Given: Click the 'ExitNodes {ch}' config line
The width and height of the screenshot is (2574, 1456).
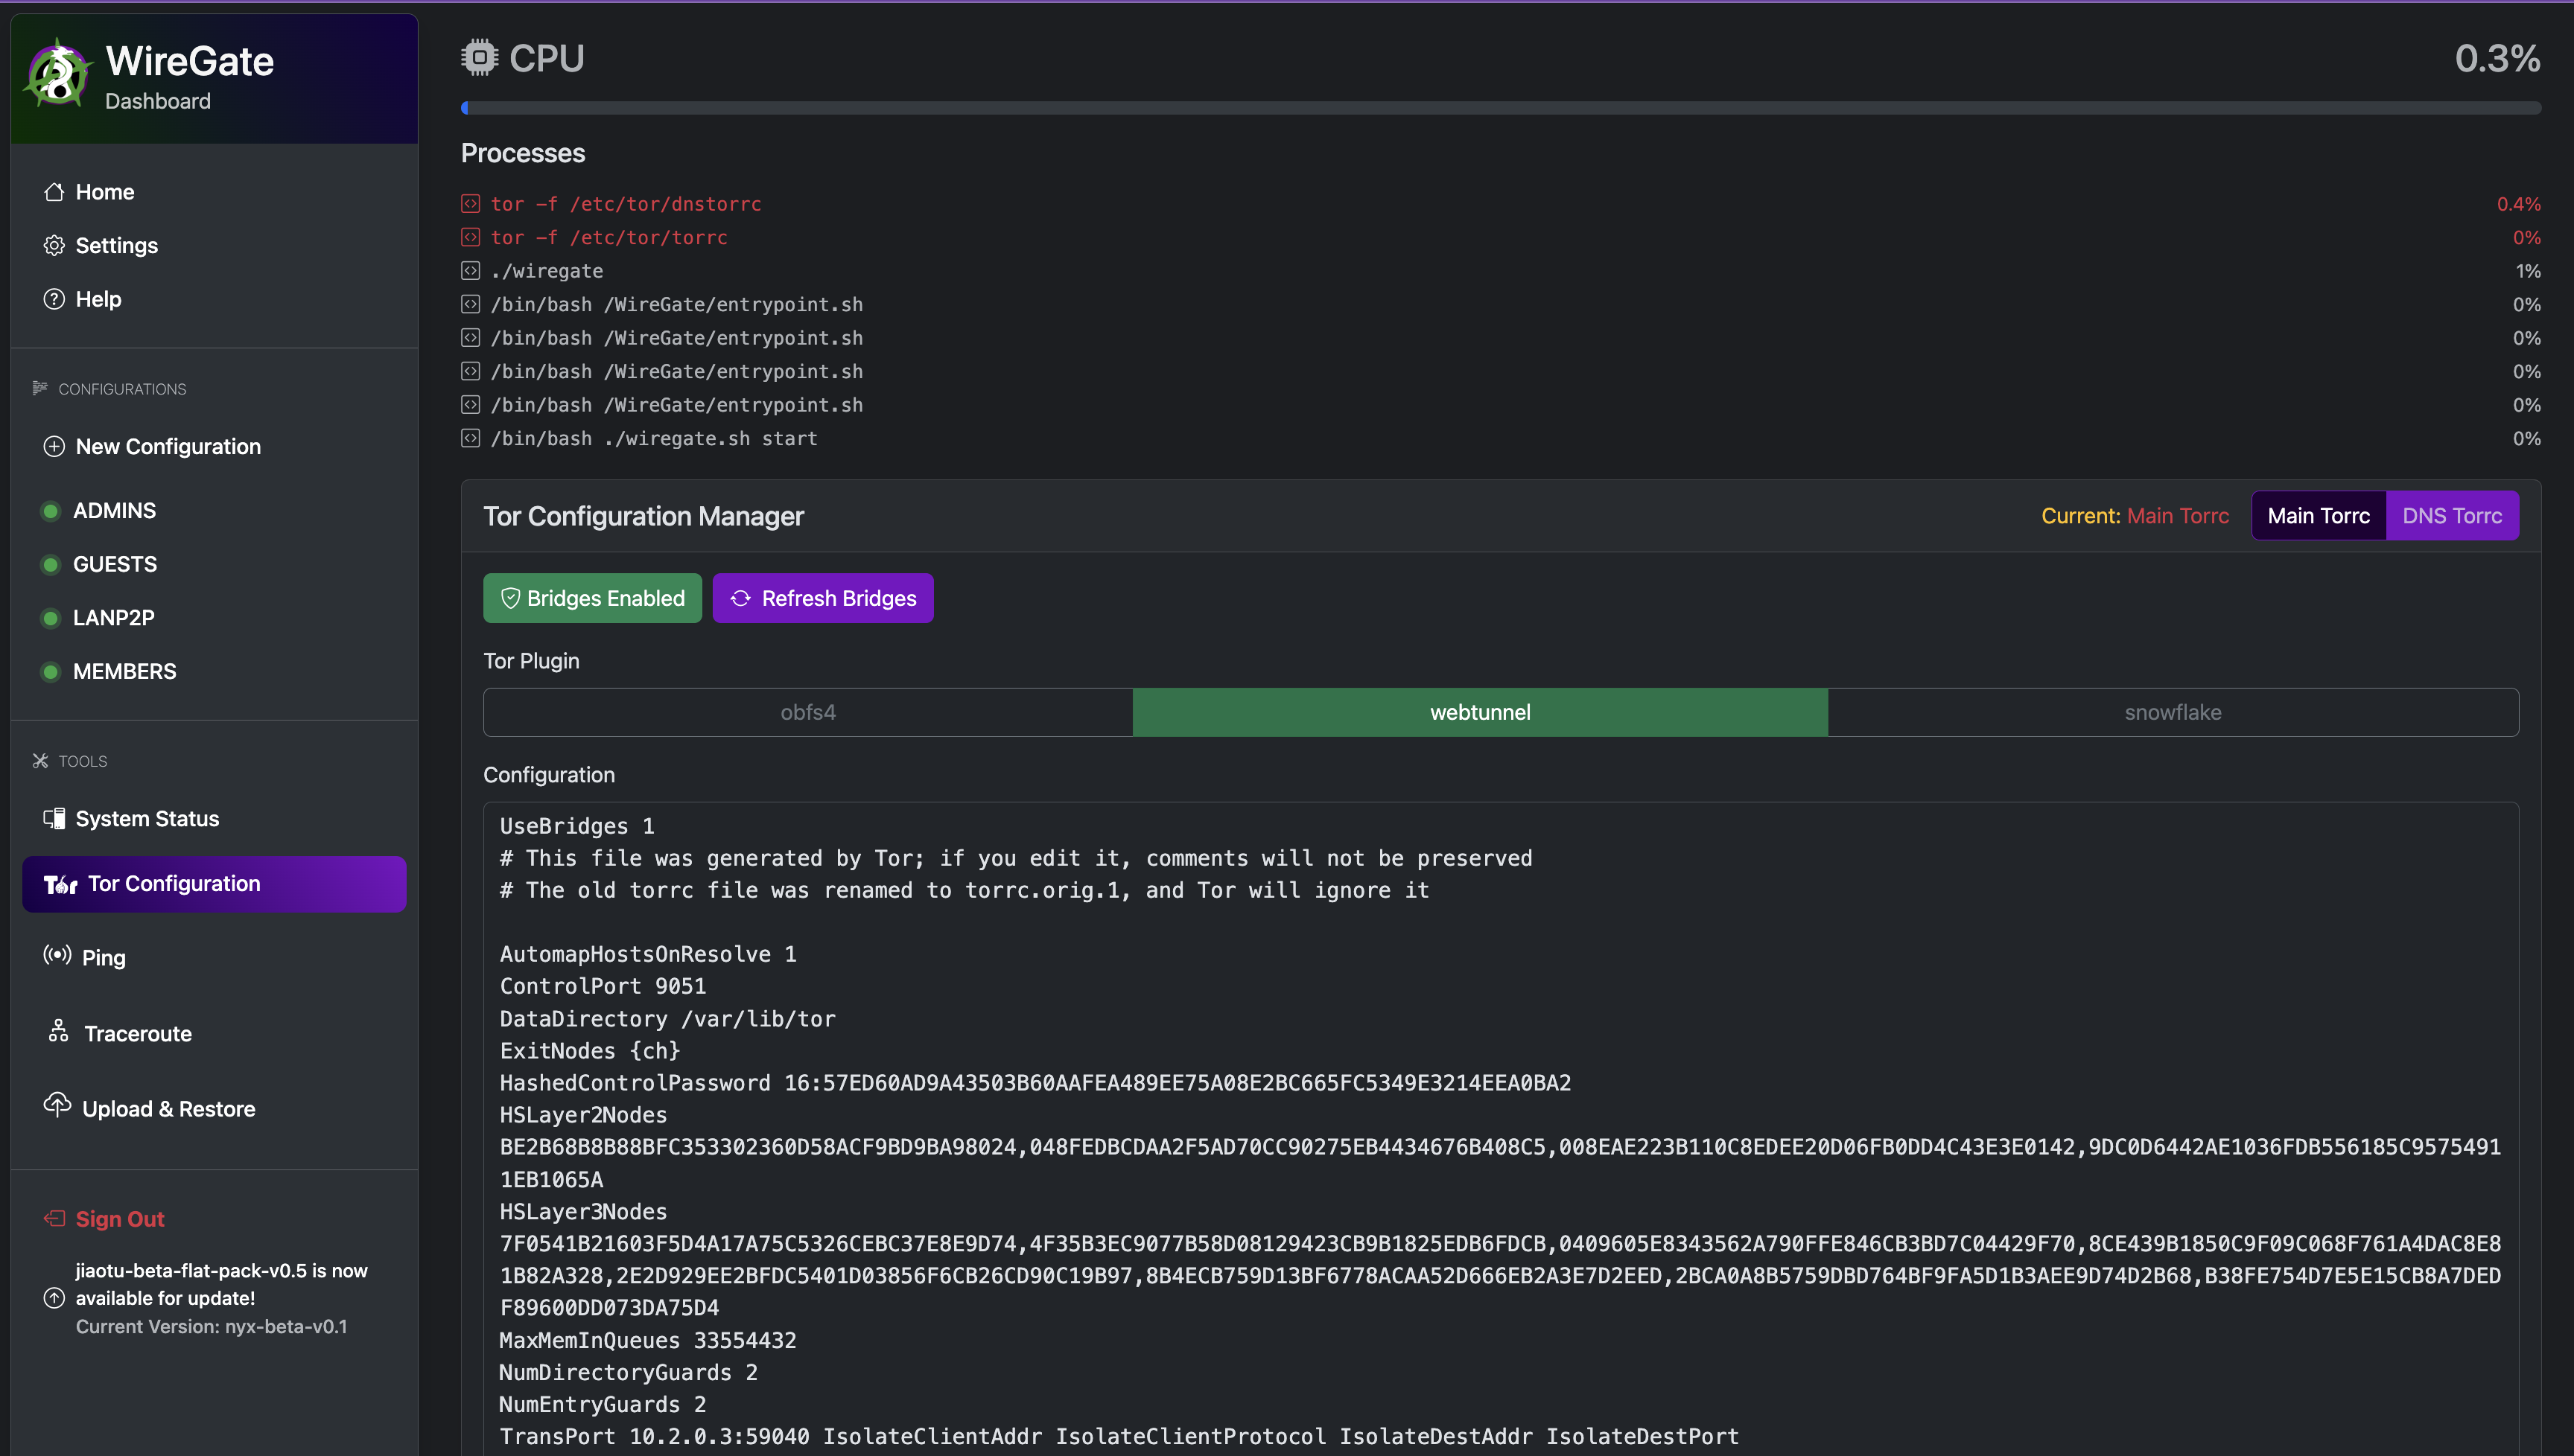Looking at the screenshot, I should coord(590,1051).
